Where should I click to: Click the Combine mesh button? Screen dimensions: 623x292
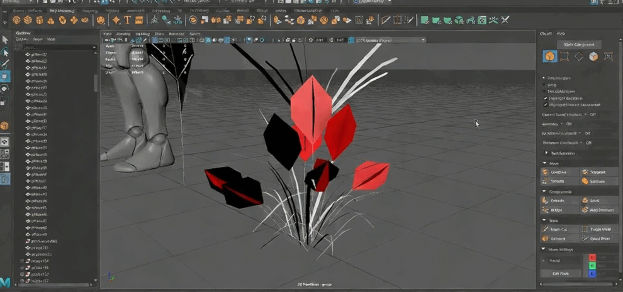[558, 172]
